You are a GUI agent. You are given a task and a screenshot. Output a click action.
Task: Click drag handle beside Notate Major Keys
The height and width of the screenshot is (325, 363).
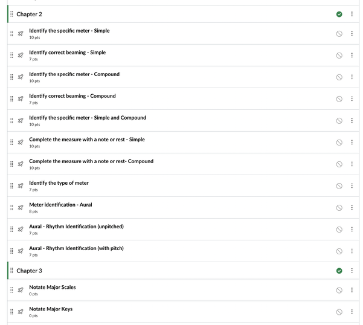pyautogui.click(x=11, y=312)
